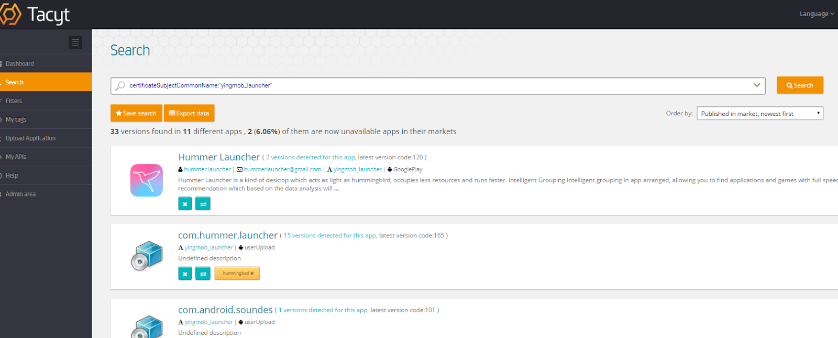Click the com.hummer.launcher package box icon
This screenshot has width=838, height=338.
click(x=147, y=256)
